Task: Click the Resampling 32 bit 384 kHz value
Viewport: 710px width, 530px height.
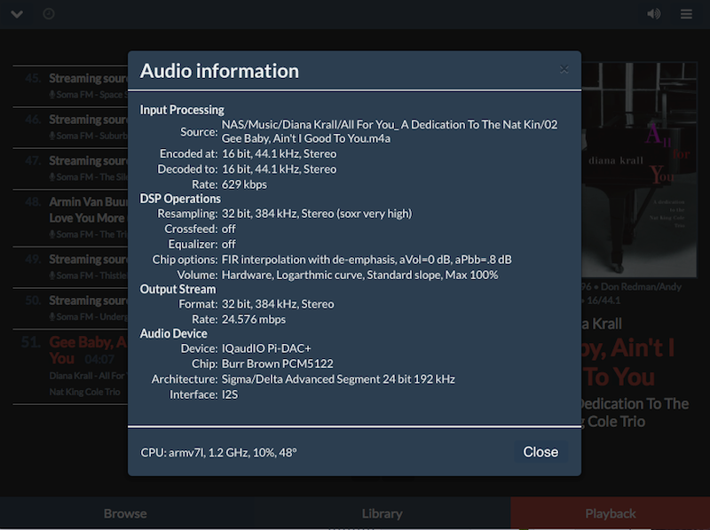Action: 317,214
